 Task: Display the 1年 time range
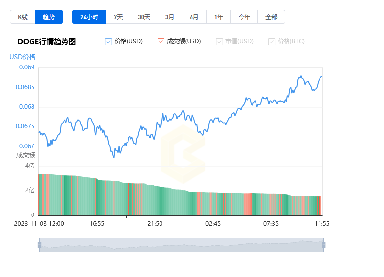point(219,17)
